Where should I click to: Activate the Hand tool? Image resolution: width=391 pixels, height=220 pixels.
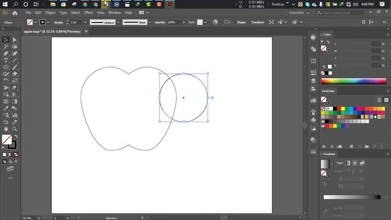6,129
